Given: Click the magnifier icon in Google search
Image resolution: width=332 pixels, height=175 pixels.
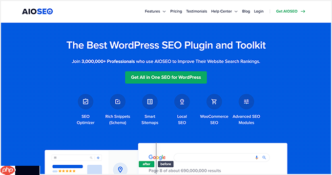Looking at the screenshot, I should pos(264,157).
